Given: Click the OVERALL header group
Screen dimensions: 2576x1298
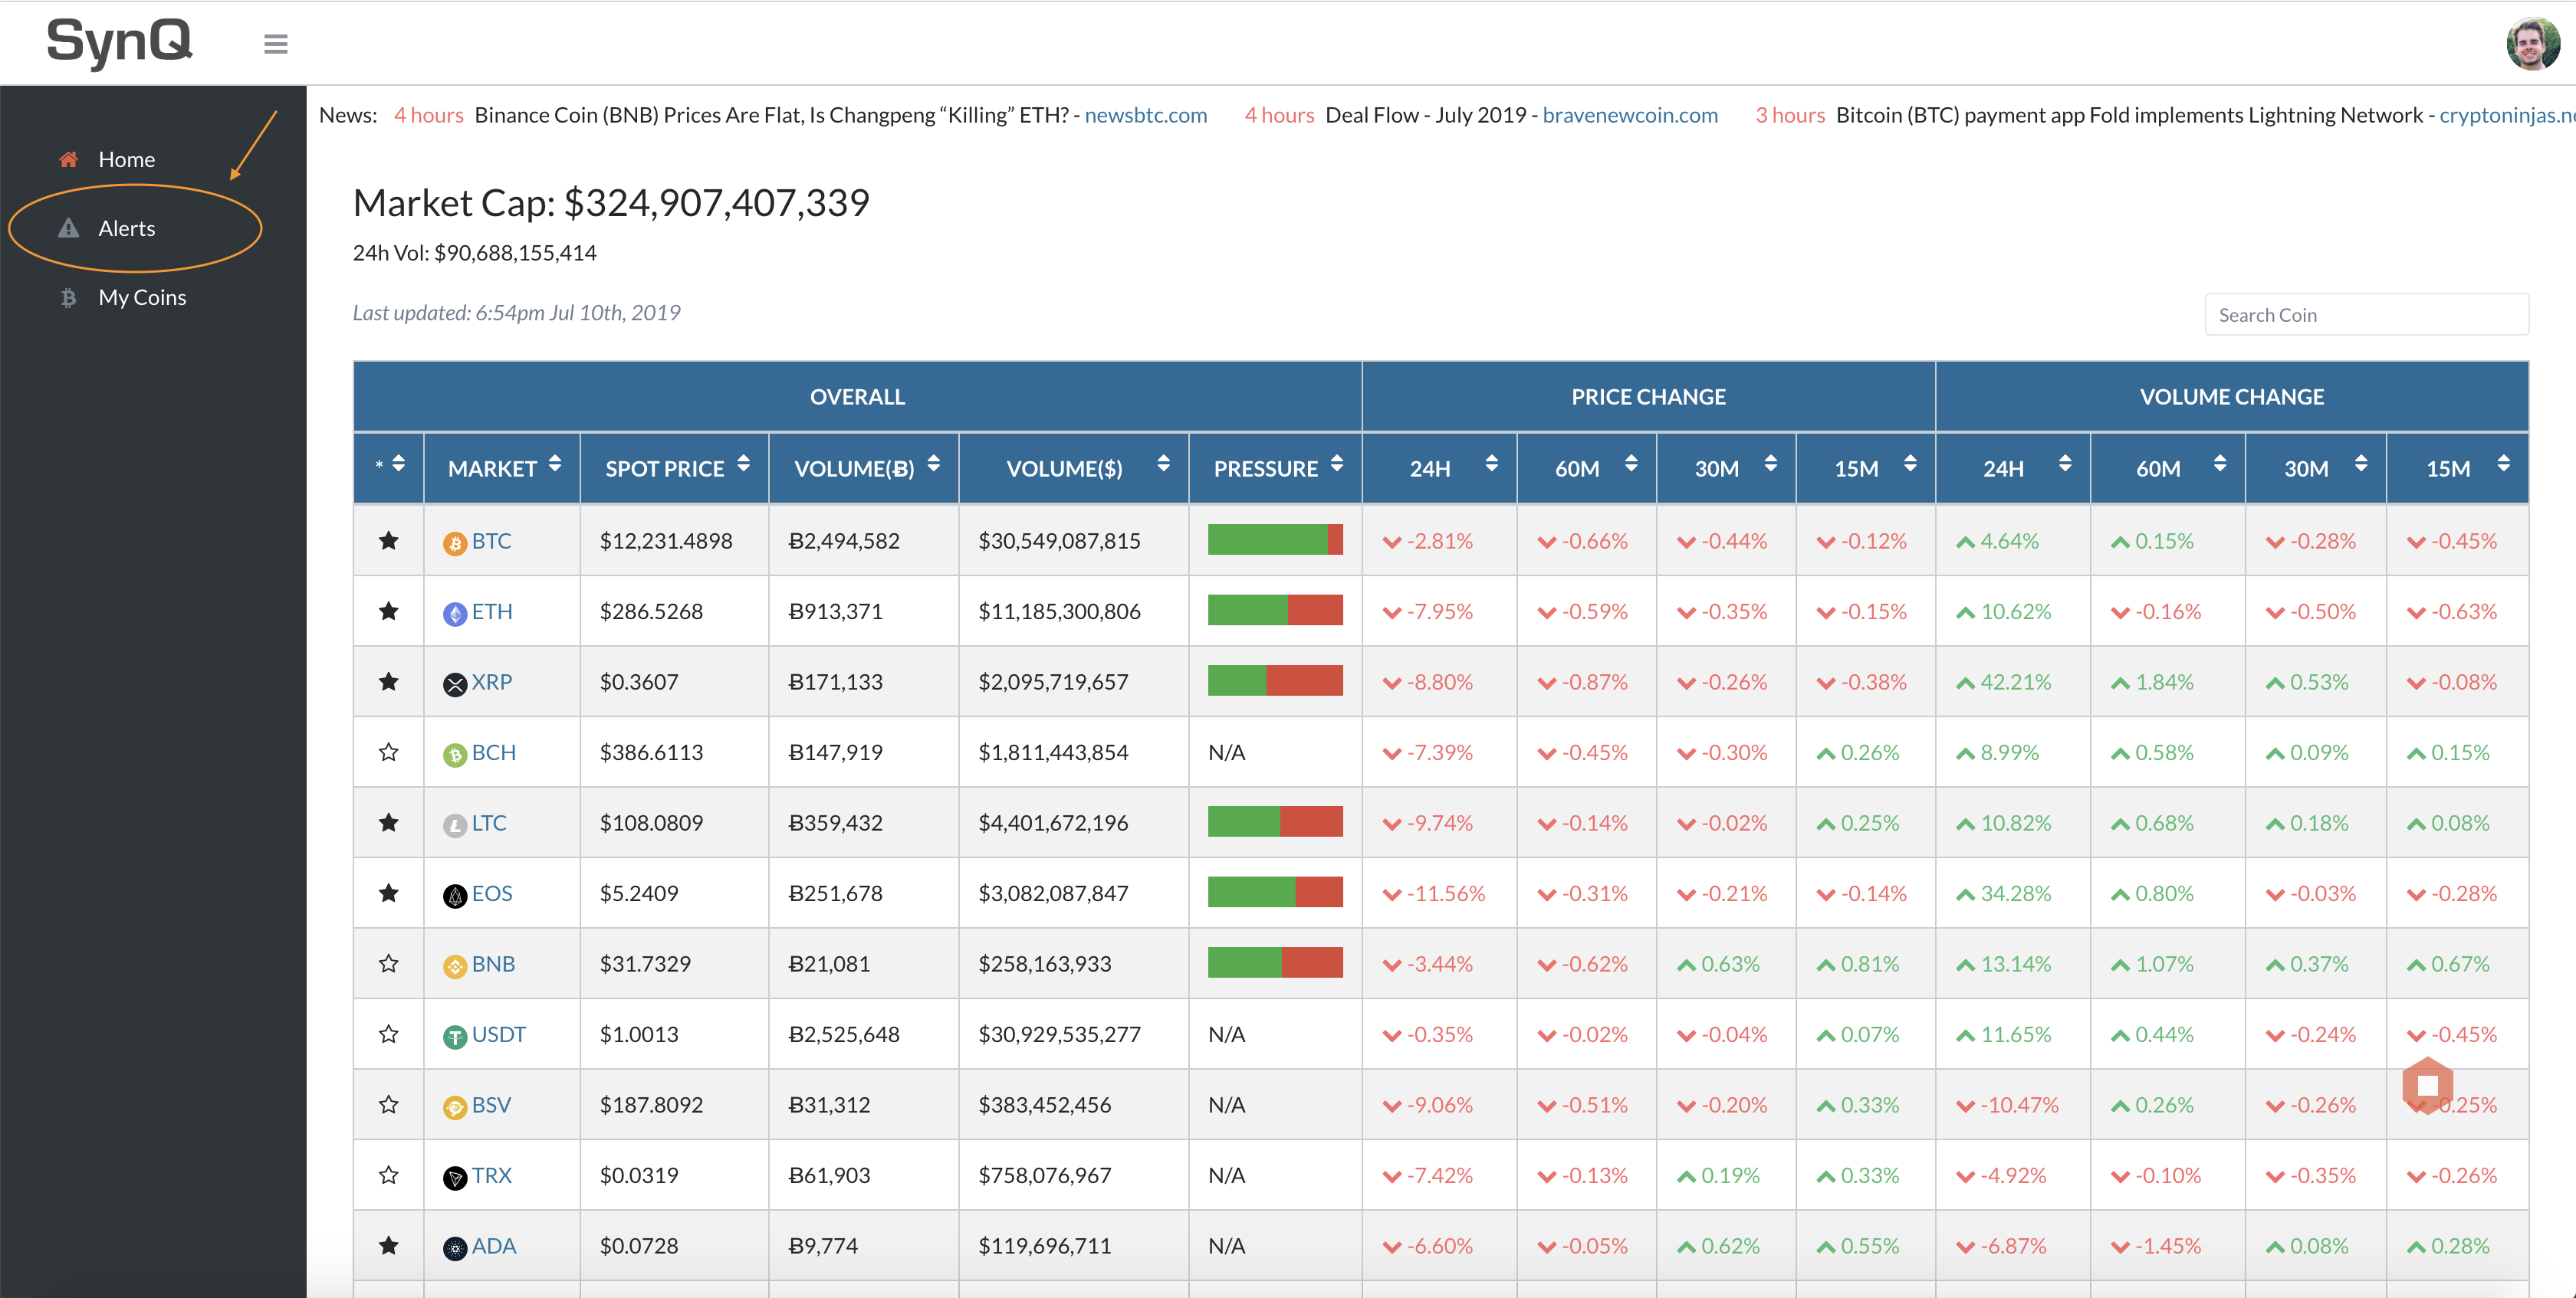Looking at the screenshot, I should pos(858,397).
